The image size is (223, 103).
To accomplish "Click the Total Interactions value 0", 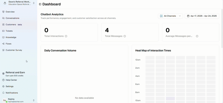I will pyautogui.click(x=46, y=30).
